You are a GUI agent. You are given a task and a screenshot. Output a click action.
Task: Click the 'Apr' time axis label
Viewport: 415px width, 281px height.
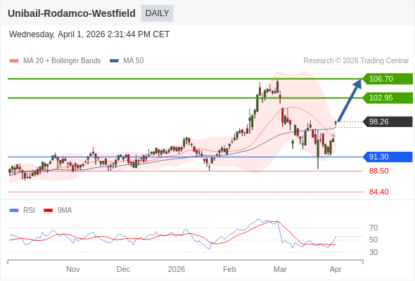(x=336, y=269)
